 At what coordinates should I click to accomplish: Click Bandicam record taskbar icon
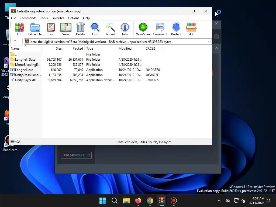pos(174,201)
